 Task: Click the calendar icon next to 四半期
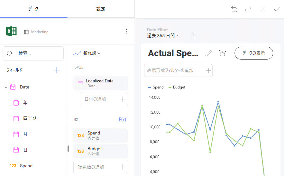16,118
